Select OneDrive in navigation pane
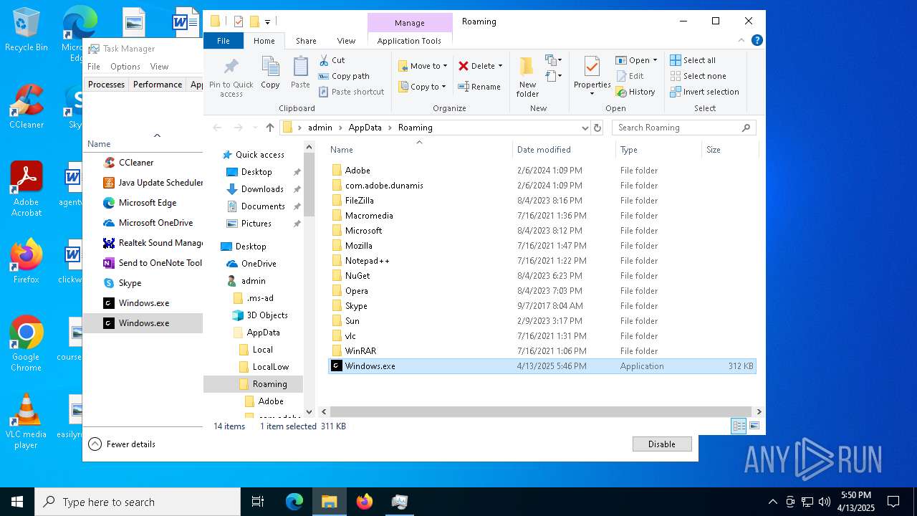917x516 pixels. [x=259, y=264]
